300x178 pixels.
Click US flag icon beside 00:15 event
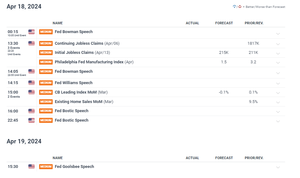32,32
